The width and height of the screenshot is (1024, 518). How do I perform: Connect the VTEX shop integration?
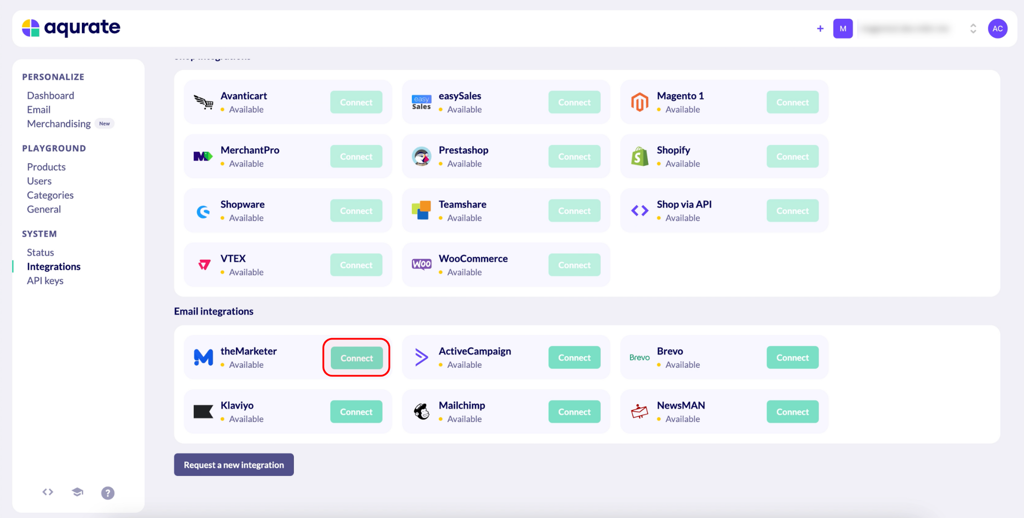pyautogui.click(x=356, y=265)
